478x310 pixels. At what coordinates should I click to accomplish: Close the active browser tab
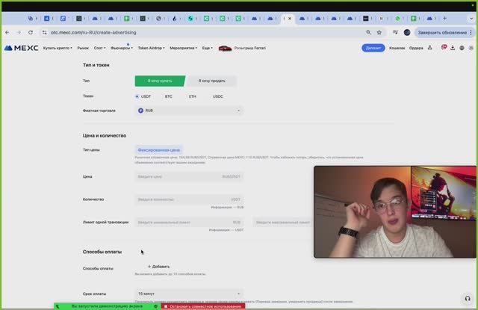(x=290, y=18)
